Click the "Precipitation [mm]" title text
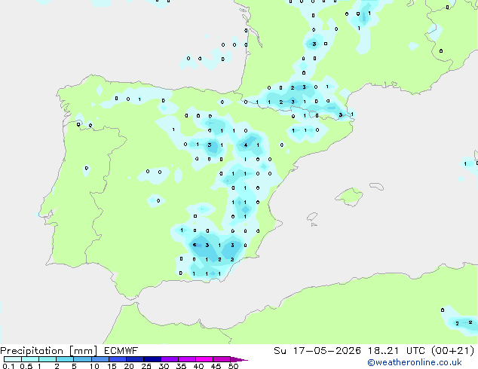 (x=49, y=351)
